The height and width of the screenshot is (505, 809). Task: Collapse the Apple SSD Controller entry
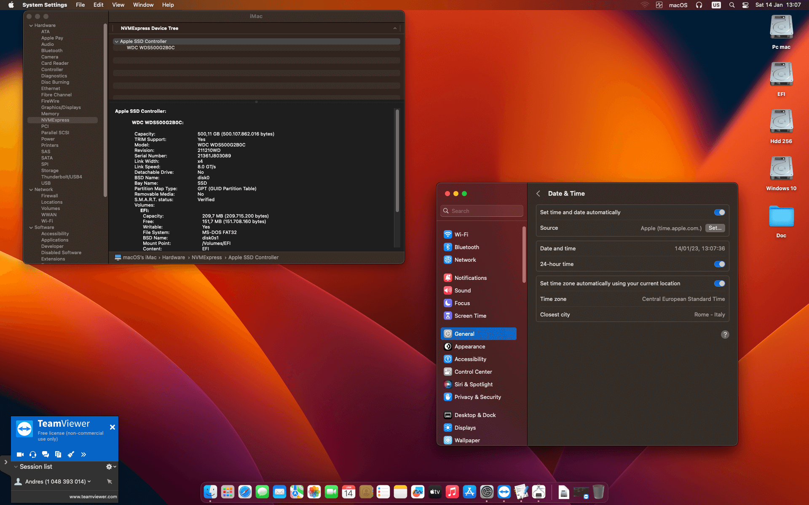pos(117,41)
